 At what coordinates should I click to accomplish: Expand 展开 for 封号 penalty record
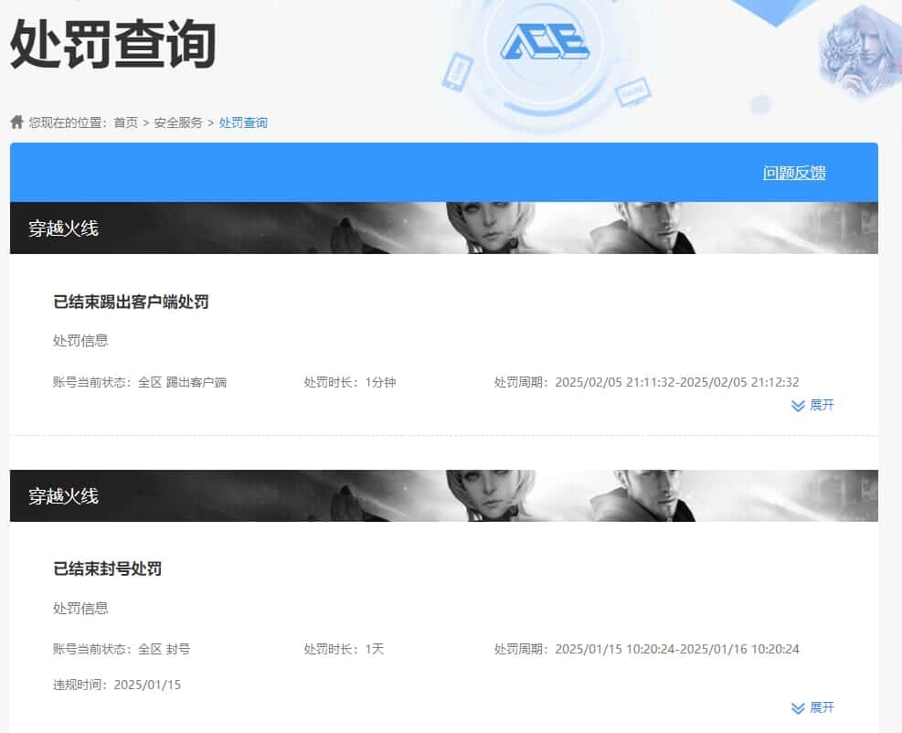(x=812, y=707)
